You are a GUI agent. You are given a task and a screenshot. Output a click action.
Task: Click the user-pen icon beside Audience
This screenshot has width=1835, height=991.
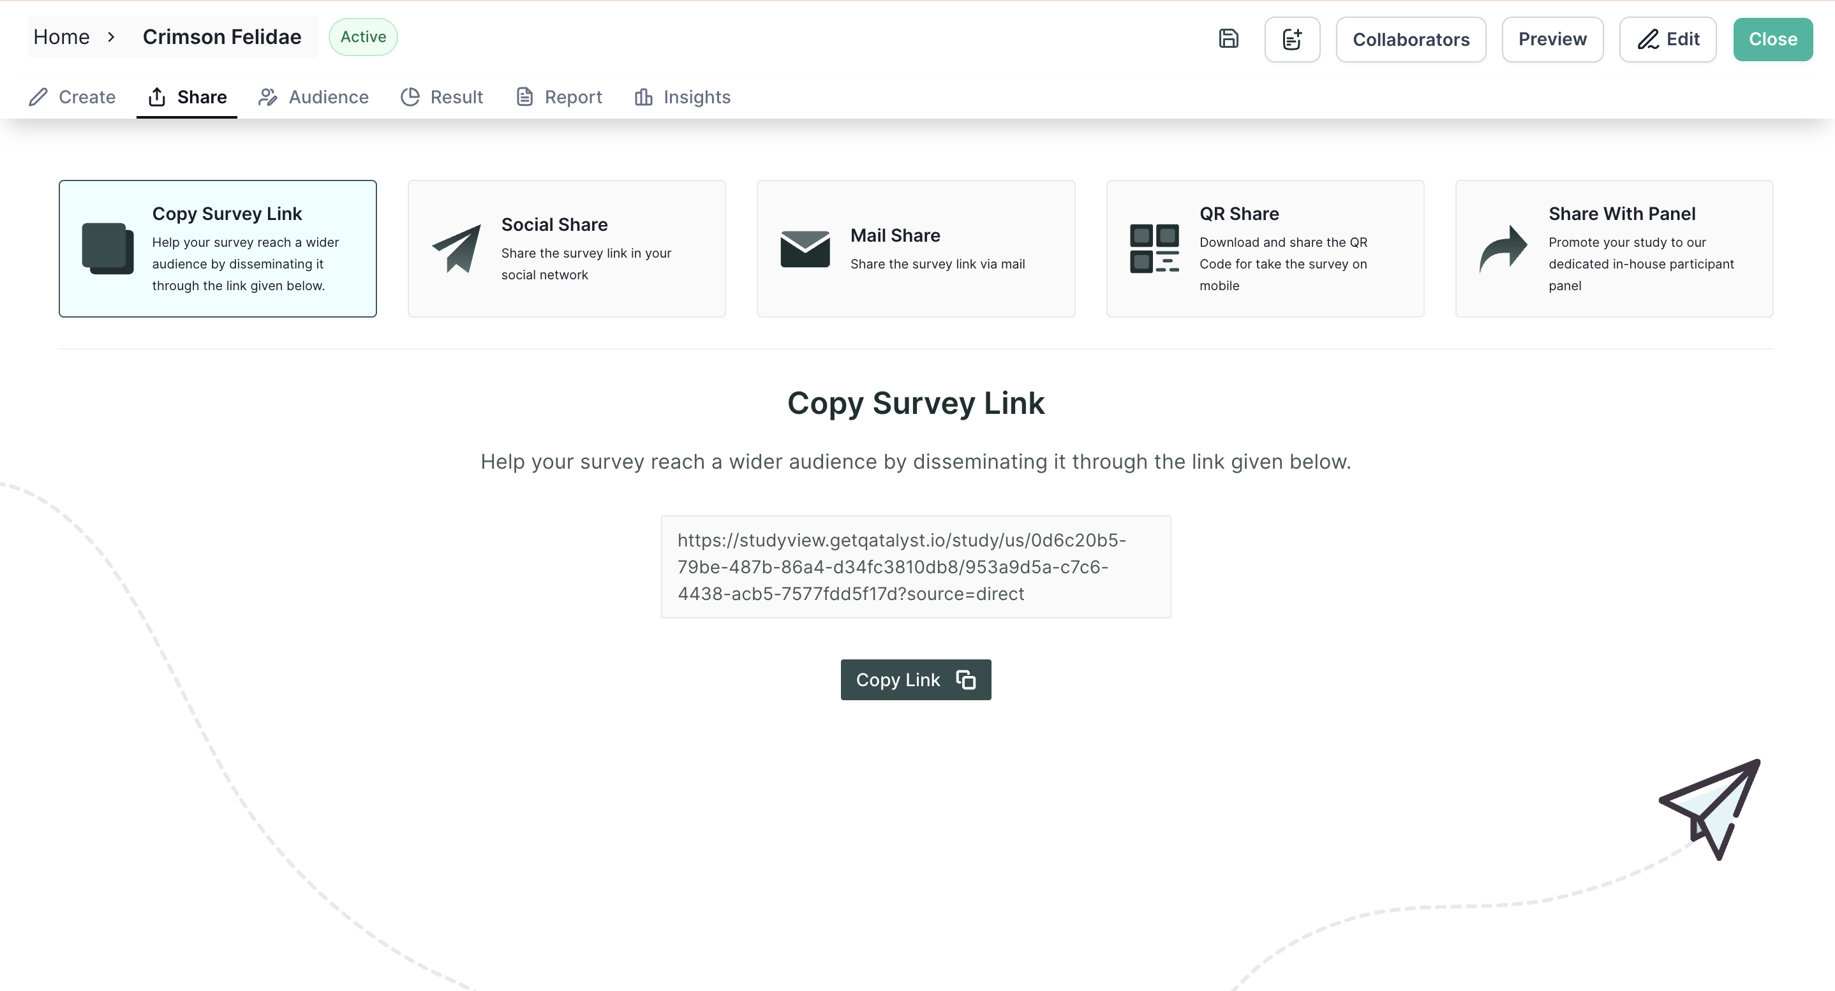(268, 97)
